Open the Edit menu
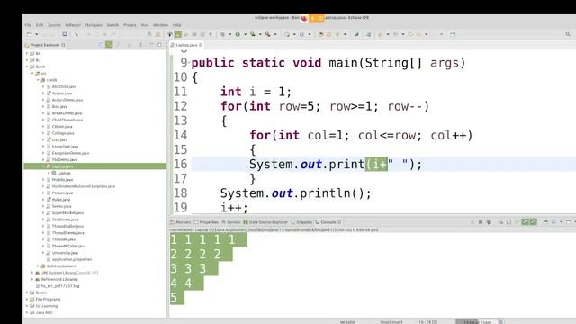This screenshot has height=324, width=576. [40, 25]
